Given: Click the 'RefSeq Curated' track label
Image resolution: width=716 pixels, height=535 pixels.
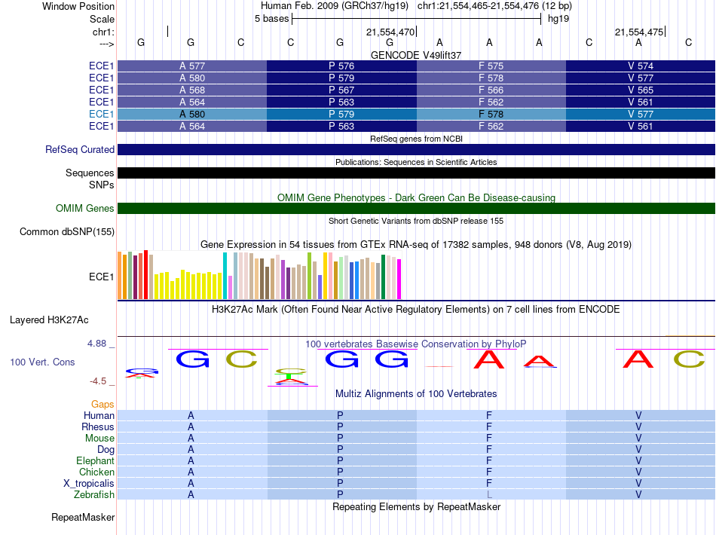Looking at the screenshot, I should click(x=80, y=150).
